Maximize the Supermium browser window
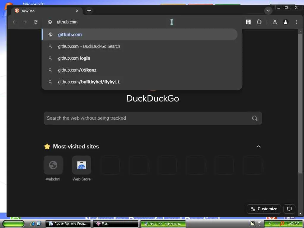This screenshot has width=304, height=228. (x=286, y=8)
